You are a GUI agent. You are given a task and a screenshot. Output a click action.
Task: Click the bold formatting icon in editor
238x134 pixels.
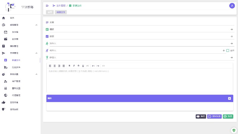click(69, 66)
